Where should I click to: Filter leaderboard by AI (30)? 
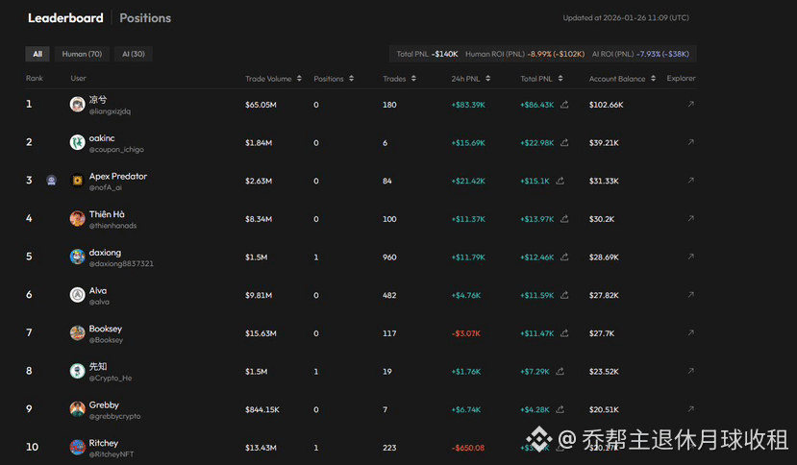pos(134,54)
